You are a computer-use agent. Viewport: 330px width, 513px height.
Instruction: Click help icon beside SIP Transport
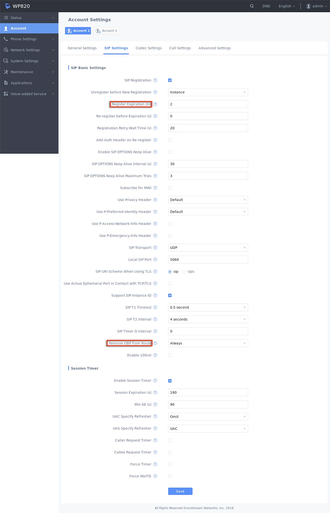point(155,247)
